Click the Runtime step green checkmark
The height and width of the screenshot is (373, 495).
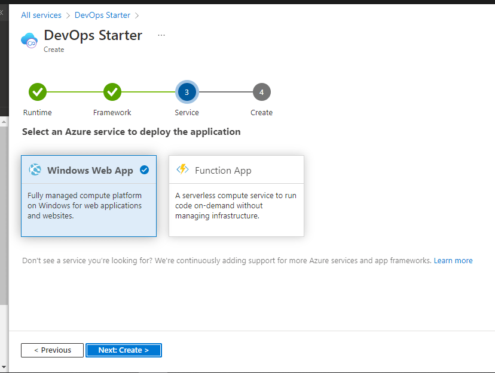point(38,92)
